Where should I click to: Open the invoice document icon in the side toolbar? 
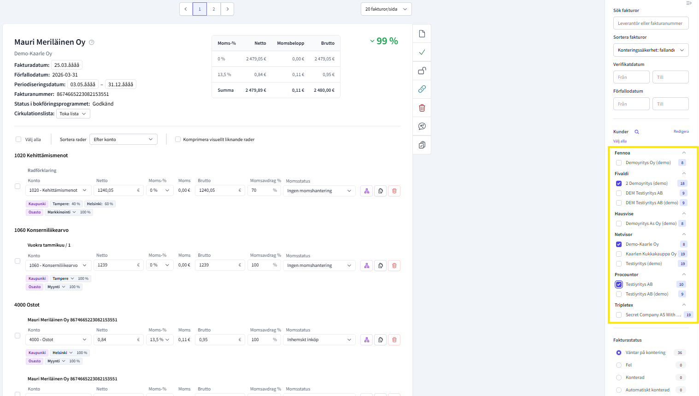pos(422,34)
